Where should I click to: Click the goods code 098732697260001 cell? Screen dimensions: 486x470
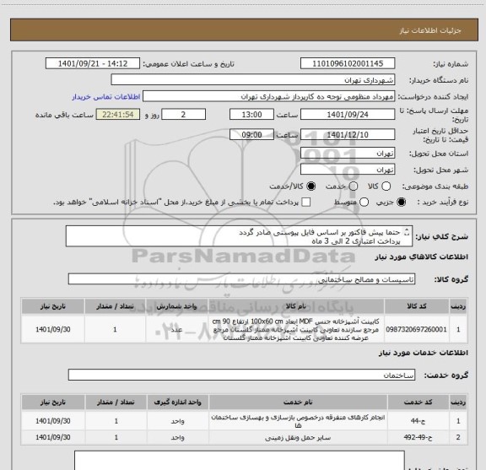[x=416, y=329]
